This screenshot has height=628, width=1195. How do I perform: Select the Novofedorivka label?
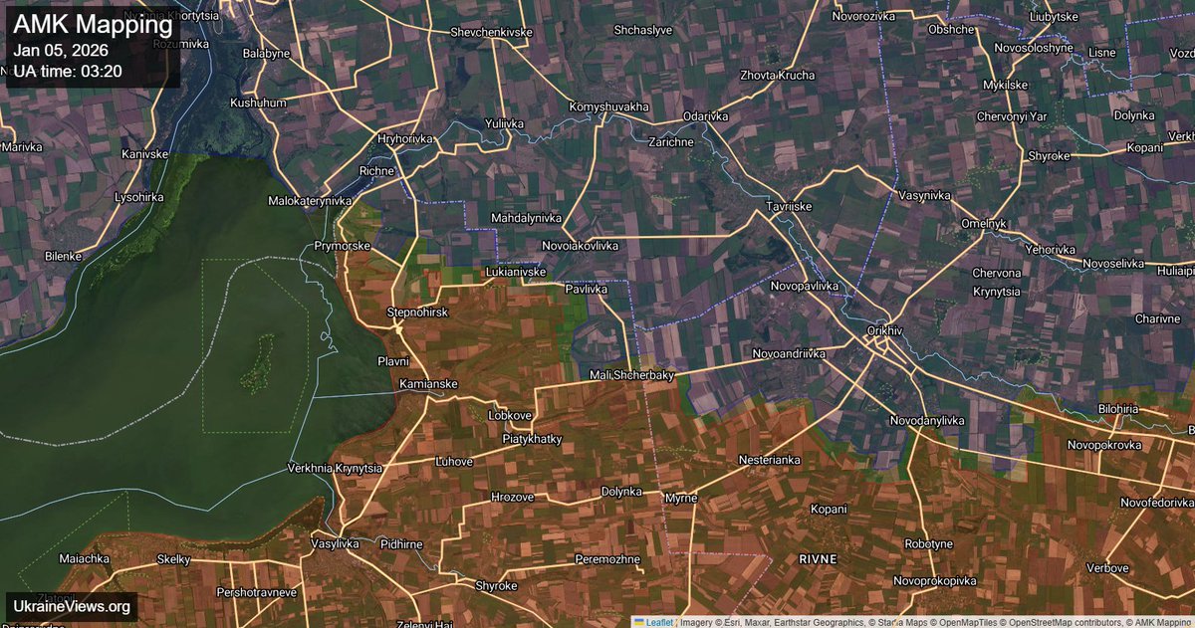[x=1156, y=502]
